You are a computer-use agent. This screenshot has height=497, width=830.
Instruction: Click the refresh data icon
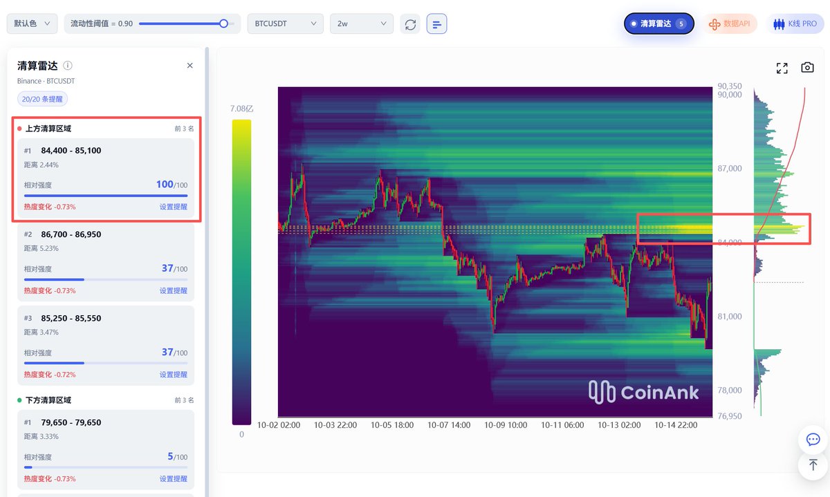click(x=410, y=24)
